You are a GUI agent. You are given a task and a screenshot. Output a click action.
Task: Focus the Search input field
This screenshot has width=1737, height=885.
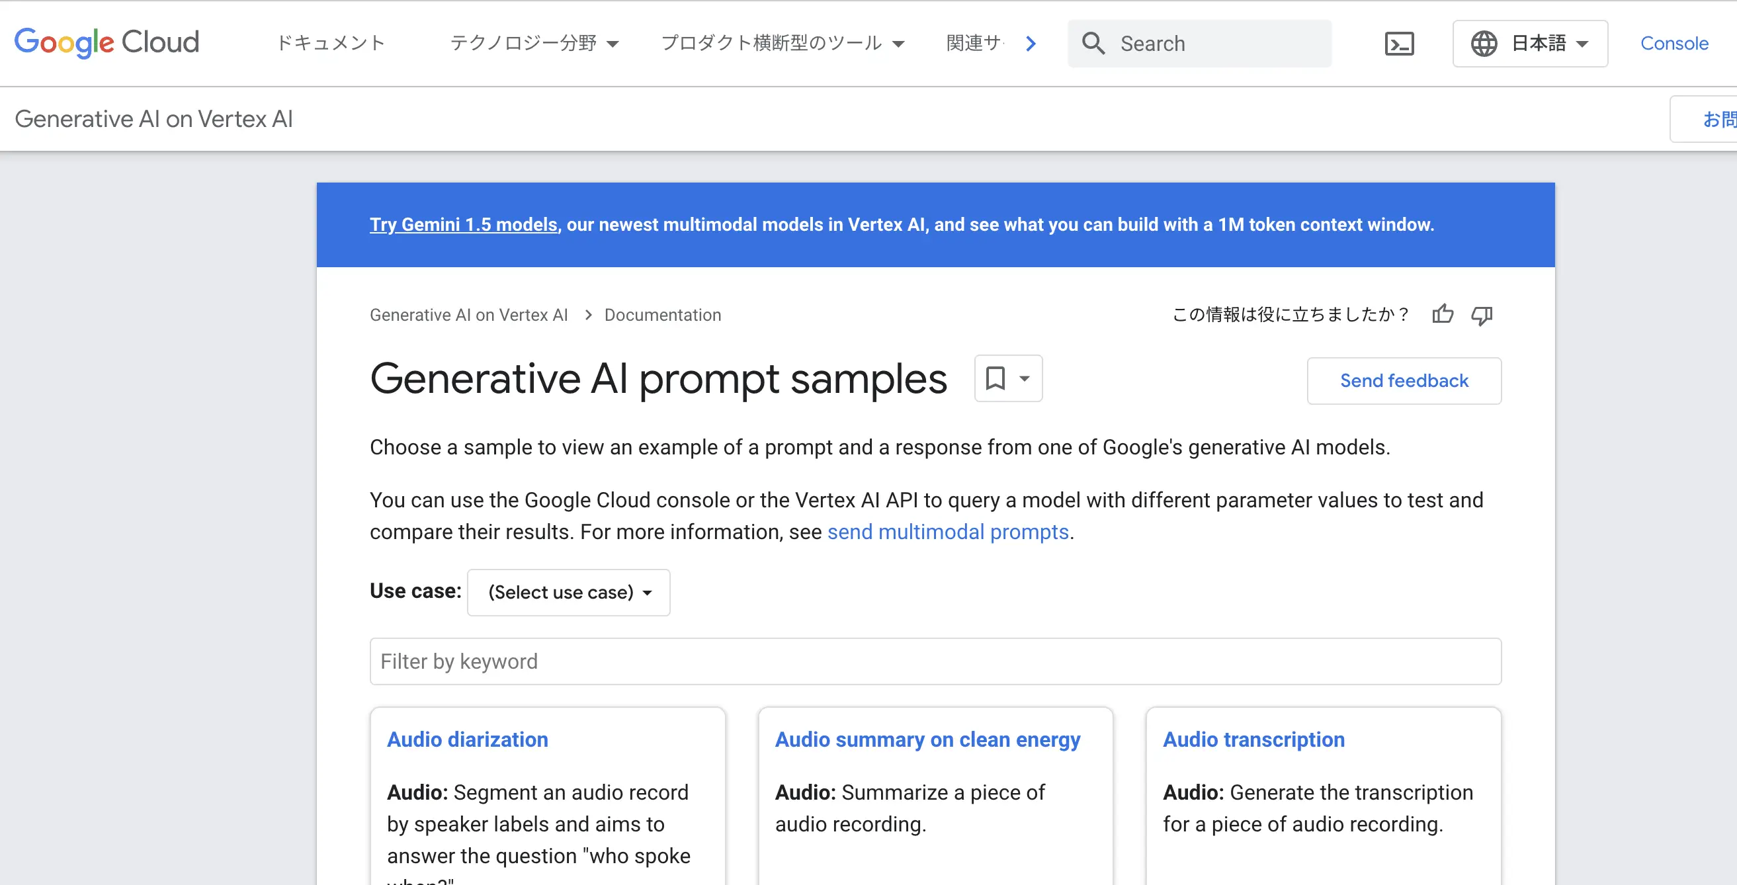point(1199,43)
